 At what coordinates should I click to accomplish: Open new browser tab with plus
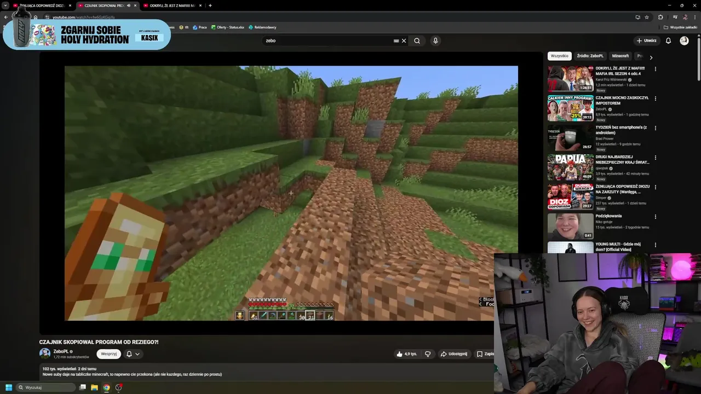(x=210, y=5)
